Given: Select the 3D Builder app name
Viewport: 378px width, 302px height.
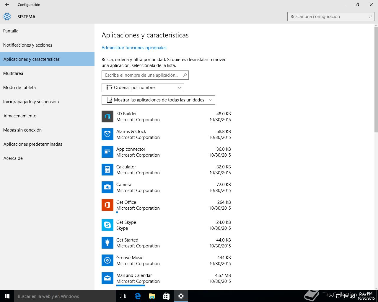Looking at the screenshot, I should [126, 114].
